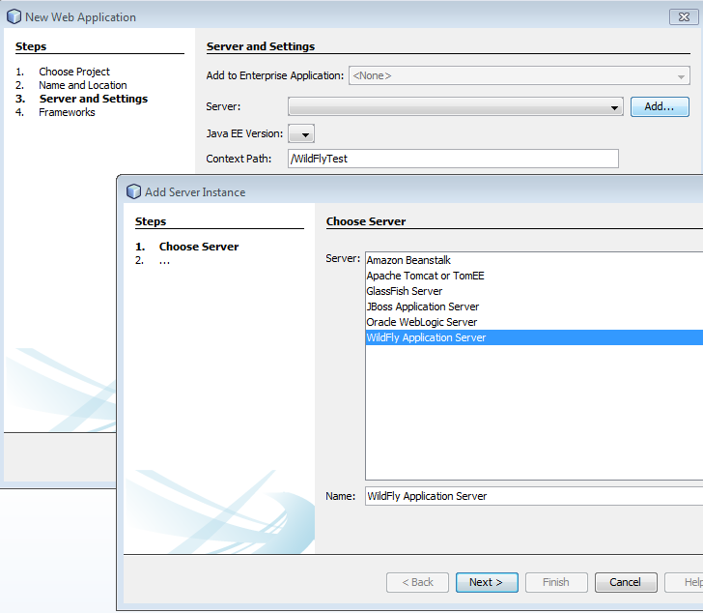Viewport: 703px width, 613px height.
Task: Cancel the Add Server Instance dialog
Action: pos(626,582)
